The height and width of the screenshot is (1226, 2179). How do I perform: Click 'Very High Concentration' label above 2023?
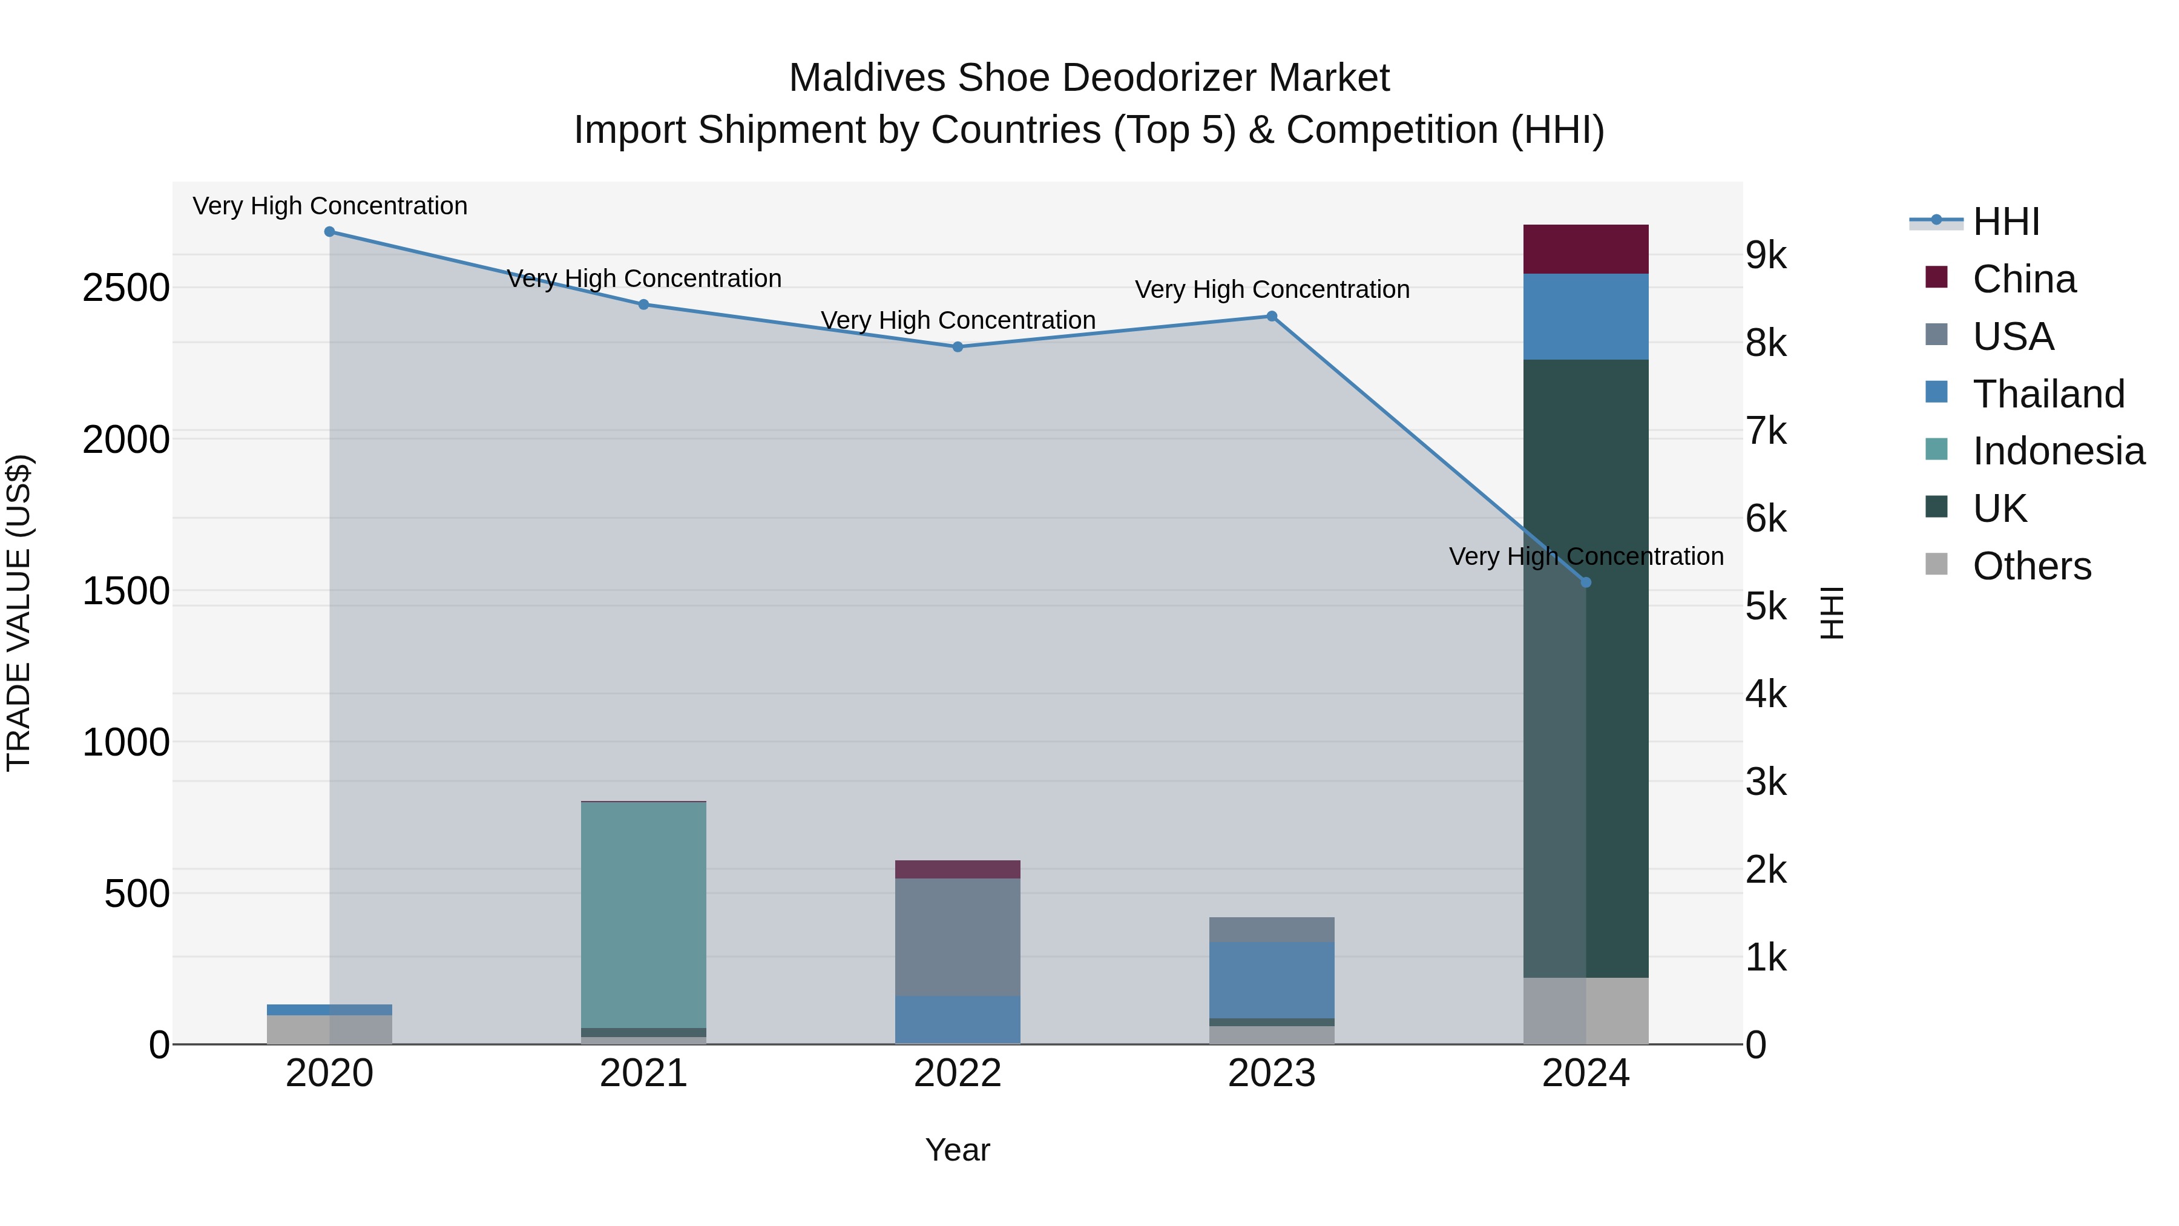pos(1272,289)
